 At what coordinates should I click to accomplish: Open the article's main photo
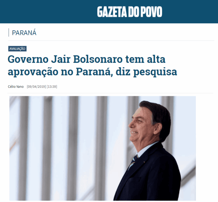click(103, 148)
